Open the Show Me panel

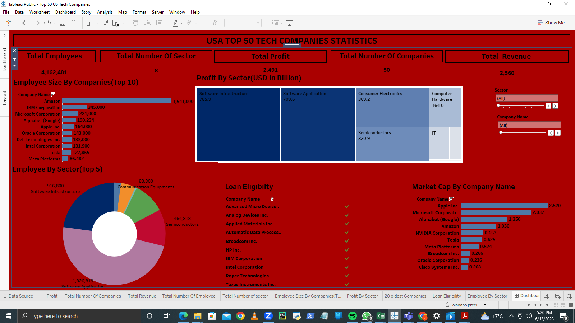pos(551,23)
